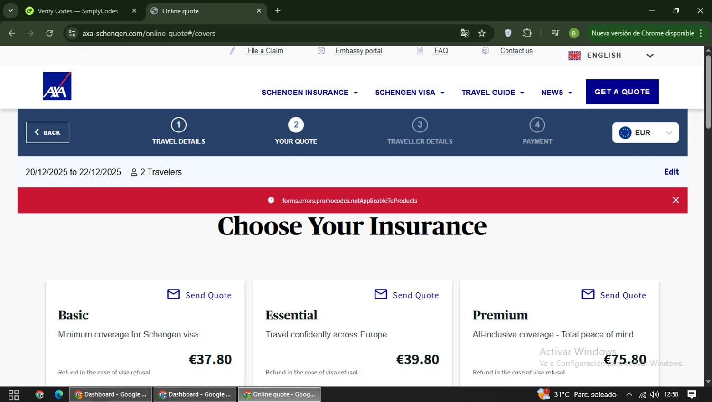Open the Contact us link
The height and width of the screenshot is (402, 712).
pyautogui.click(x=516, y=51)
